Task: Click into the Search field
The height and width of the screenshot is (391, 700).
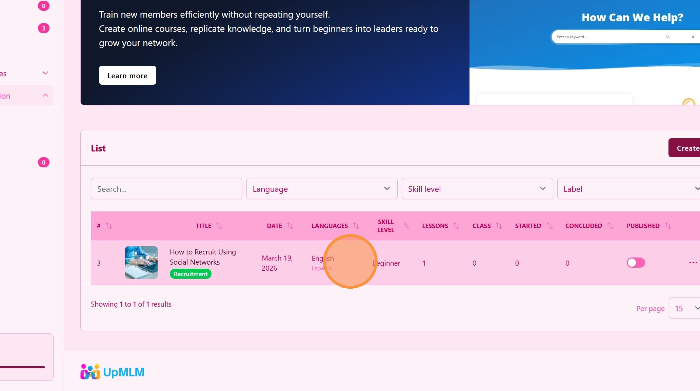Action: 166,189
